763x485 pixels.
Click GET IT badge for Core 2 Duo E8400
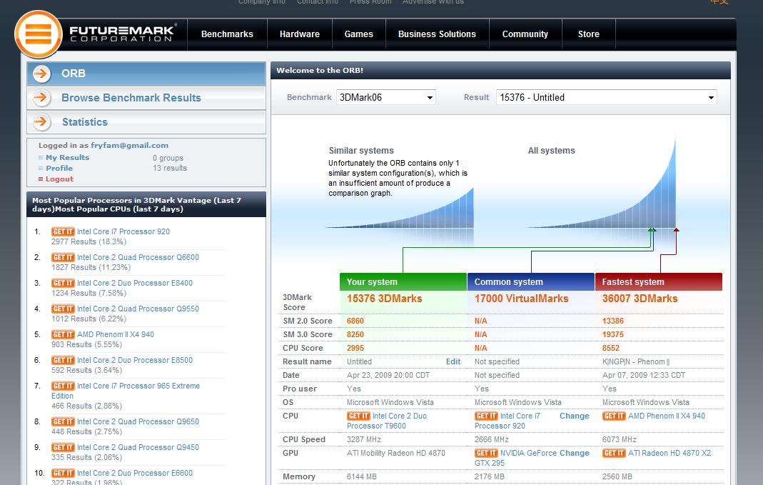[63, 284]
